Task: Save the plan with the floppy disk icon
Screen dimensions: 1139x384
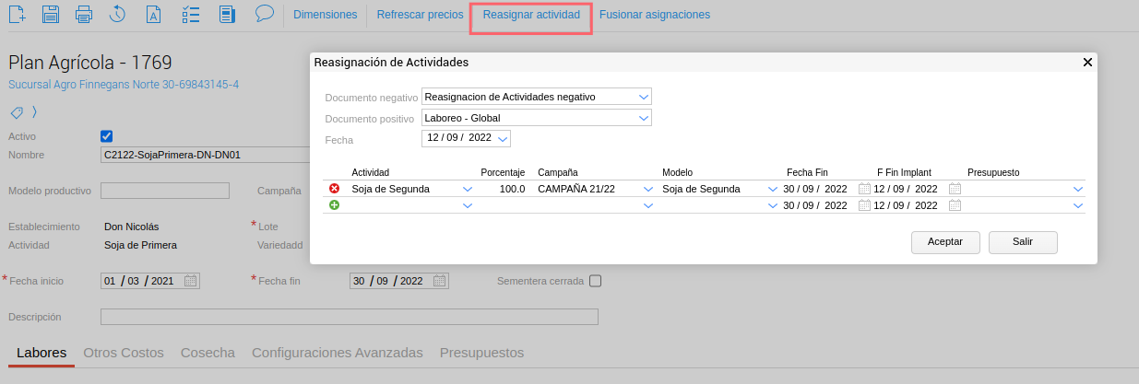Action: 51,15
